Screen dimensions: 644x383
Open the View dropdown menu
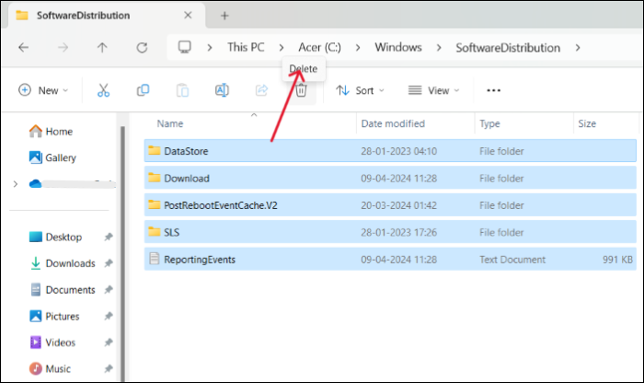(433, 90)
